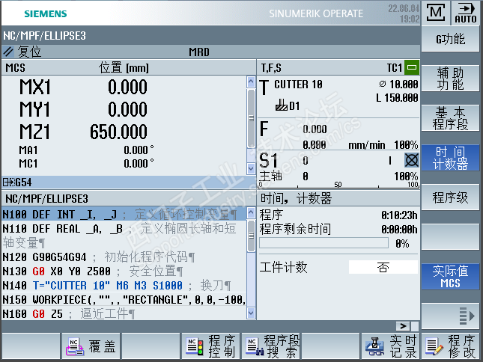Click the remaining time 0:00:00h
This screenshot has height=362, width=483.
[x=399, y=229]
